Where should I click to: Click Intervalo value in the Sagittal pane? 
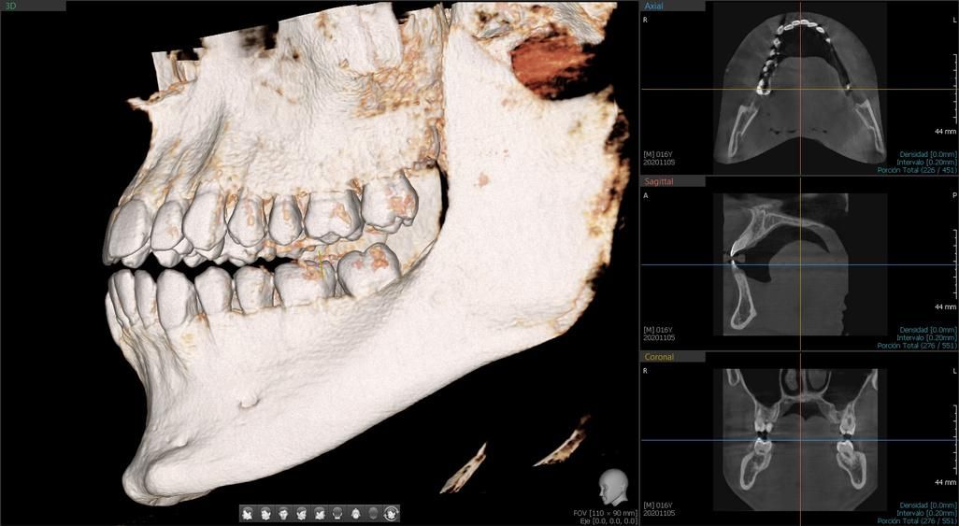coord(927,337)
